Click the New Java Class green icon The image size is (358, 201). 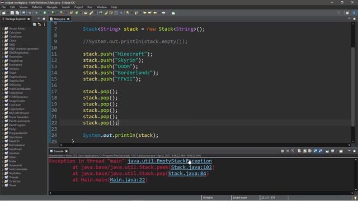pyautogui.click(x=77, y=13)
